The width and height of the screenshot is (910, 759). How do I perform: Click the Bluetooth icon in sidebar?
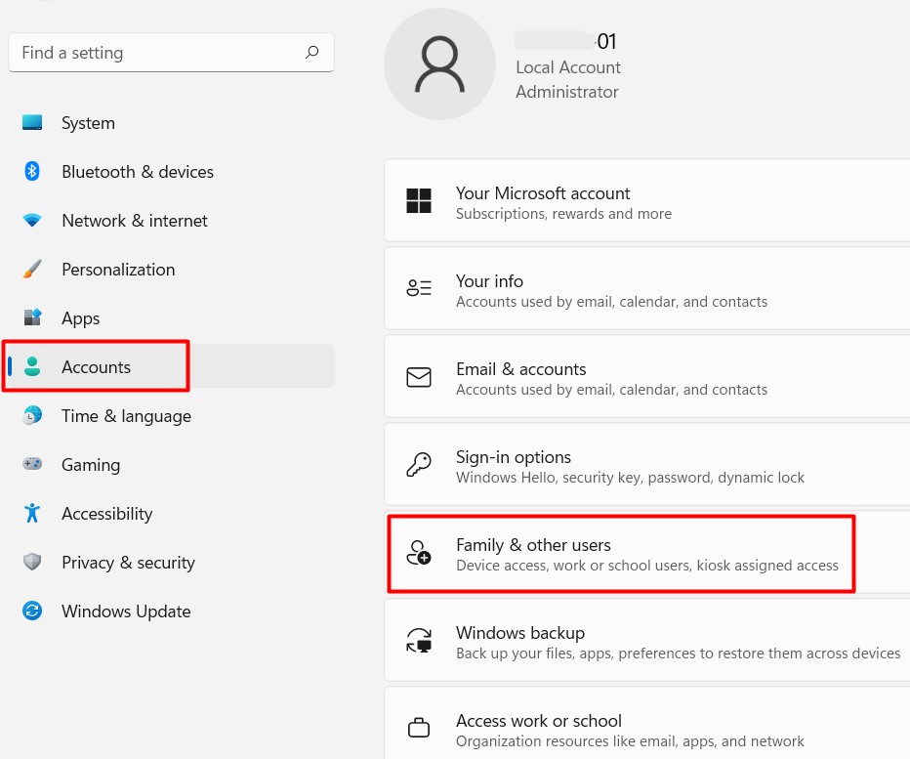(32, 172)
